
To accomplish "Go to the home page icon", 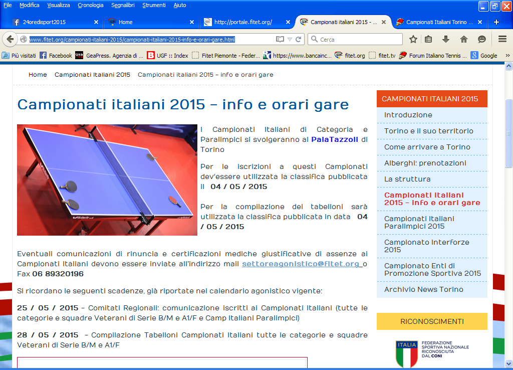I will tap(463, 39).
